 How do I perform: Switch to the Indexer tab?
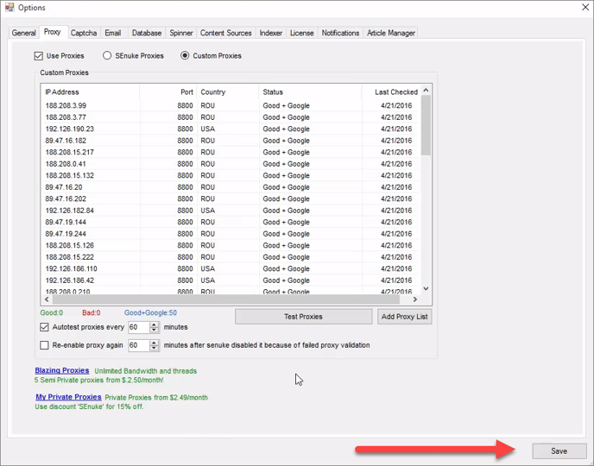click(x=271, y=33)
